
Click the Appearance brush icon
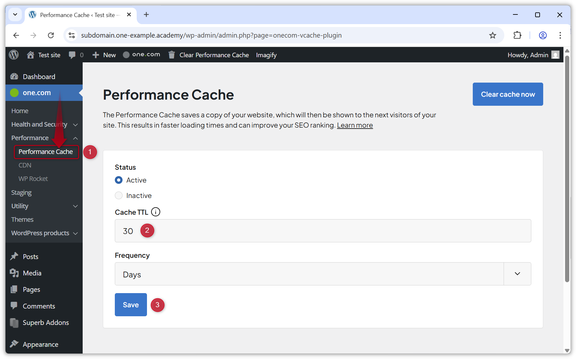click(x=14, y=344)
